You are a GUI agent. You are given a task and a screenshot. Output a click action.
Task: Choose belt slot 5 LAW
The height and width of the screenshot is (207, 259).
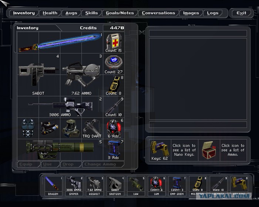point(136,186)
